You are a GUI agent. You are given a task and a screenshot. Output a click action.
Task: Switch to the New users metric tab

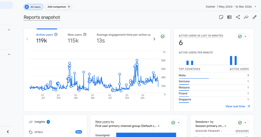pyautogui.click(x=75, y=35)
